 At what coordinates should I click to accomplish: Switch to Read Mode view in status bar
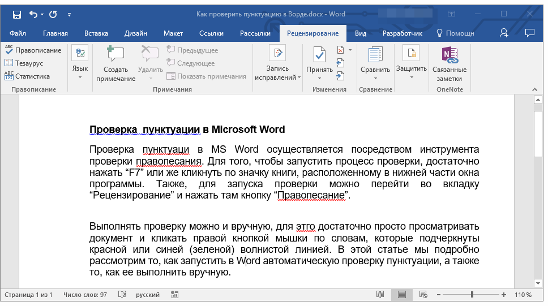380,295
